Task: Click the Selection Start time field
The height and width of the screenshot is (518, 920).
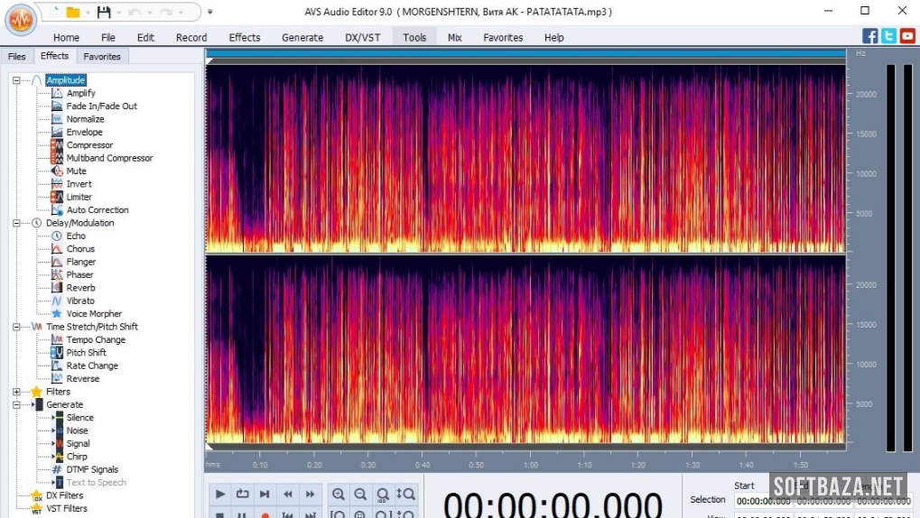Action: click(762, 501)
